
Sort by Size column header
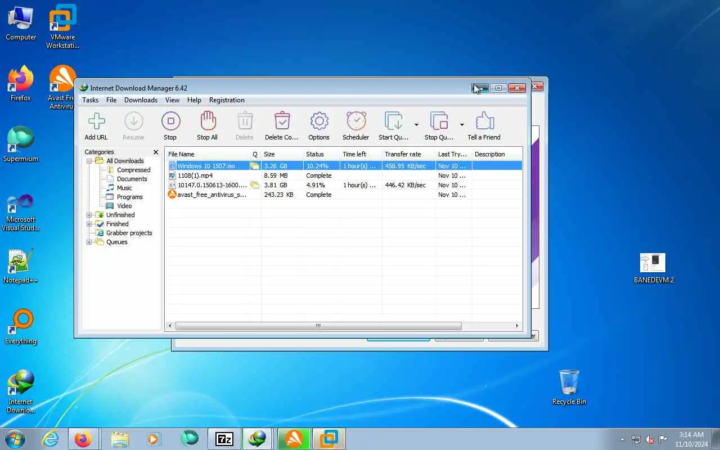tap(282, 154)
